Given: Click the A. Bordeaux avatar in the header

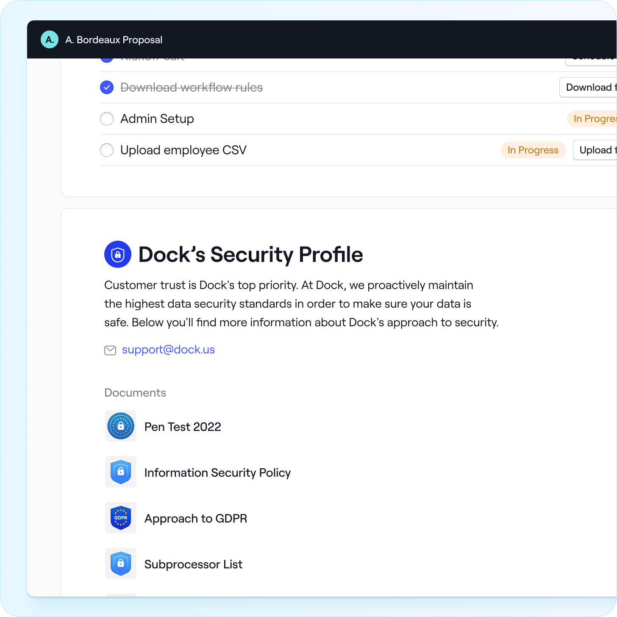Looking at the screenshot, I should point(50,39).
